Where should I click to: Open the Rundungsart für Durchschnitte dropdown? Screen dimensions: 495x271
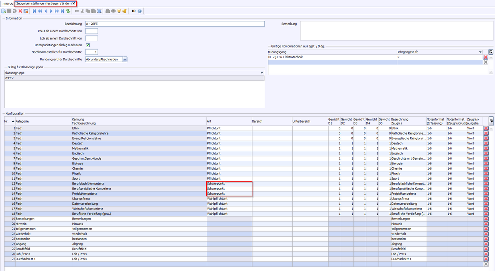tap(125, 59)
